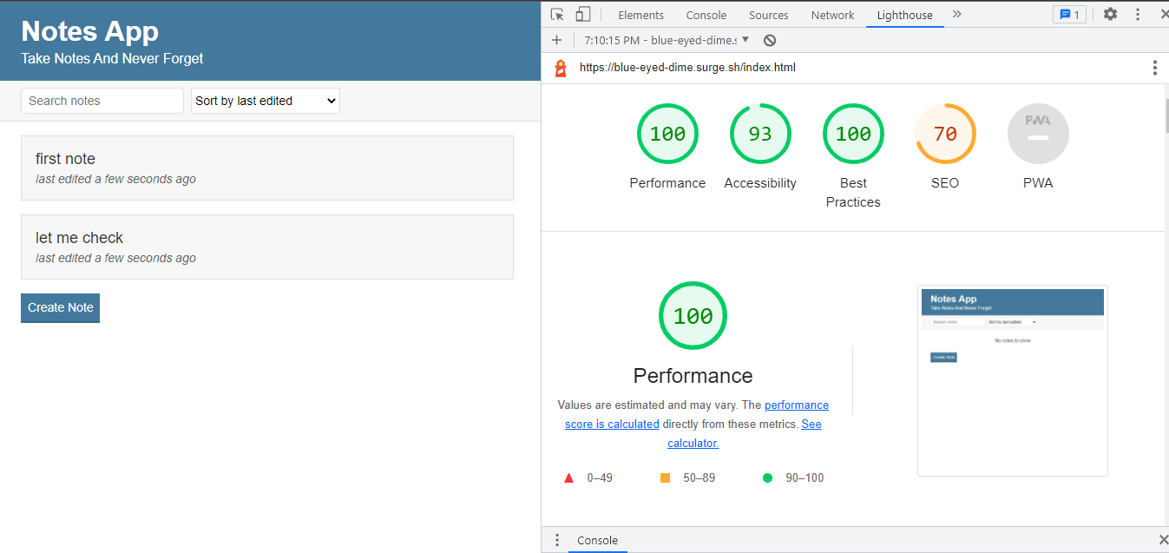The height and width of the screenshot is (553, 1169).
Task: Open the first note entry
Action: pyautogui.click(x=267, y=168)
